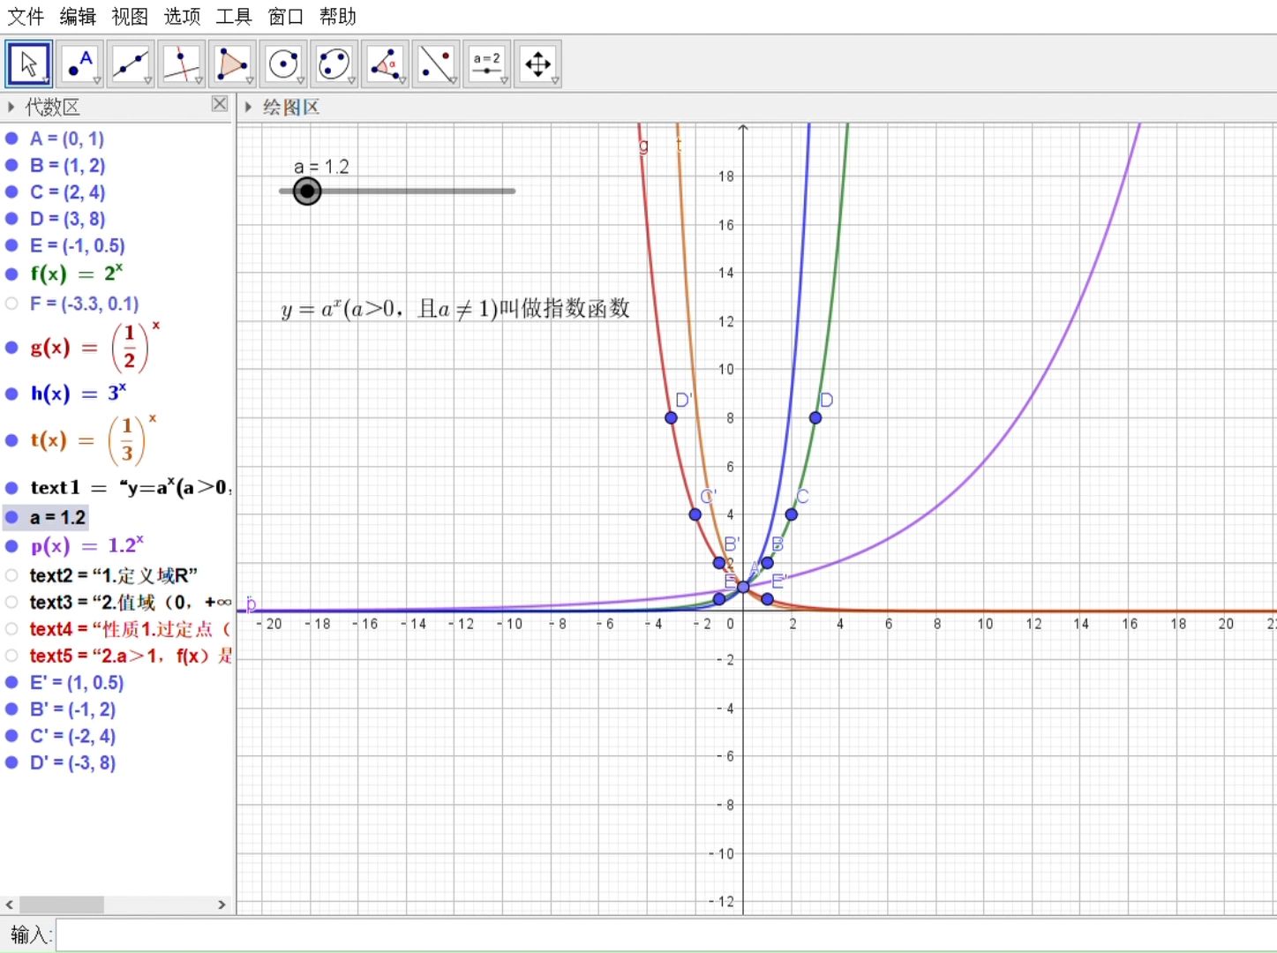Show hidden text5 object

[x=11, y=656]
